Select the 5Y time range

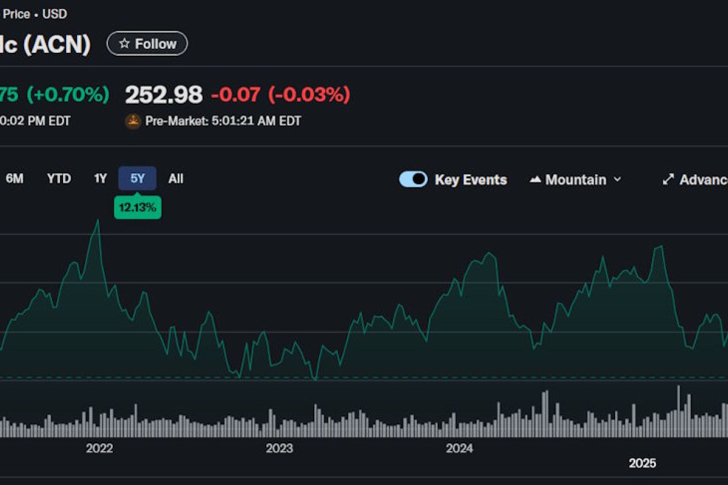point(138,178)
